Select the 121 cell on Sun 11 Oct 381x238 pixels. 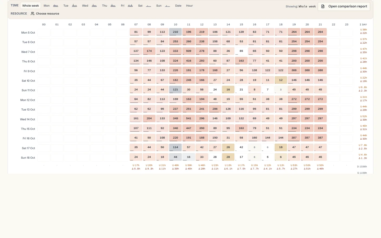(x=175, y=90)
